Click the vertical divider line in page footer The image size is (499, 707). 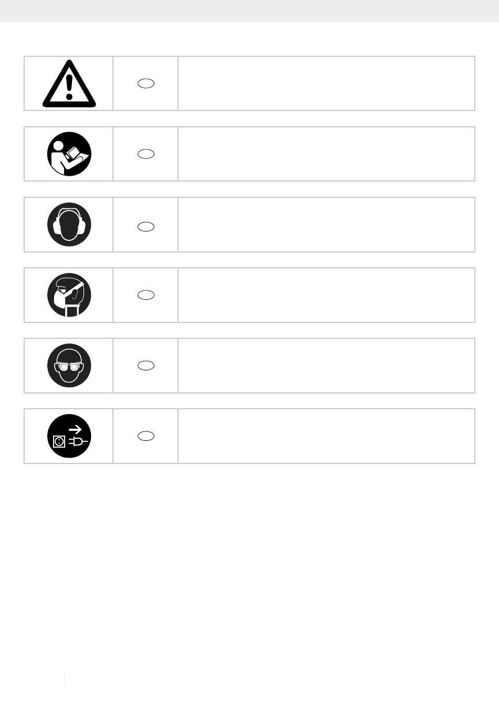(65, 679)
